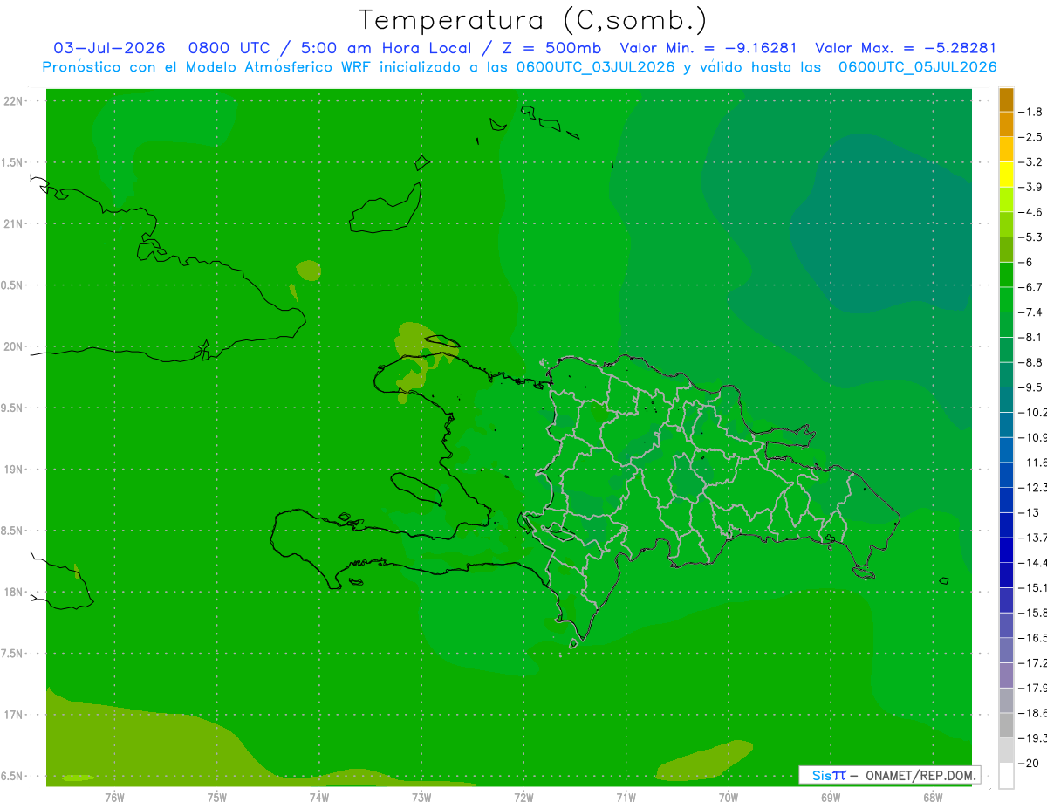This screenshot has width=1047, height=809.
Task: Click the -20 colorbar value
Action: (1027, 763)
